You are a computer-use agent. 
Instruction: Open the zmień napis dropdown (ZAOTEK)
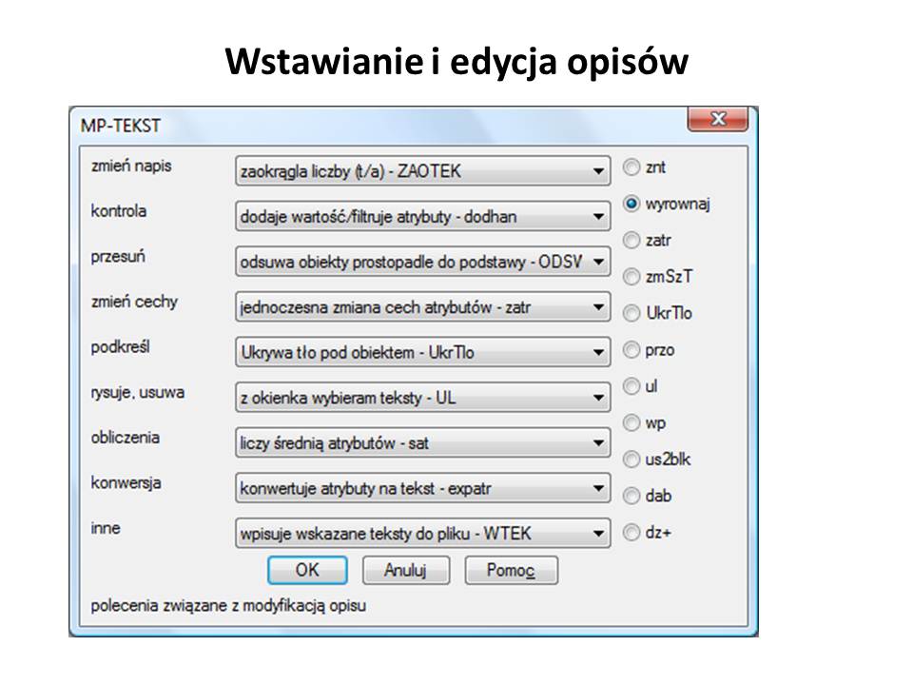tap(422, 170)
